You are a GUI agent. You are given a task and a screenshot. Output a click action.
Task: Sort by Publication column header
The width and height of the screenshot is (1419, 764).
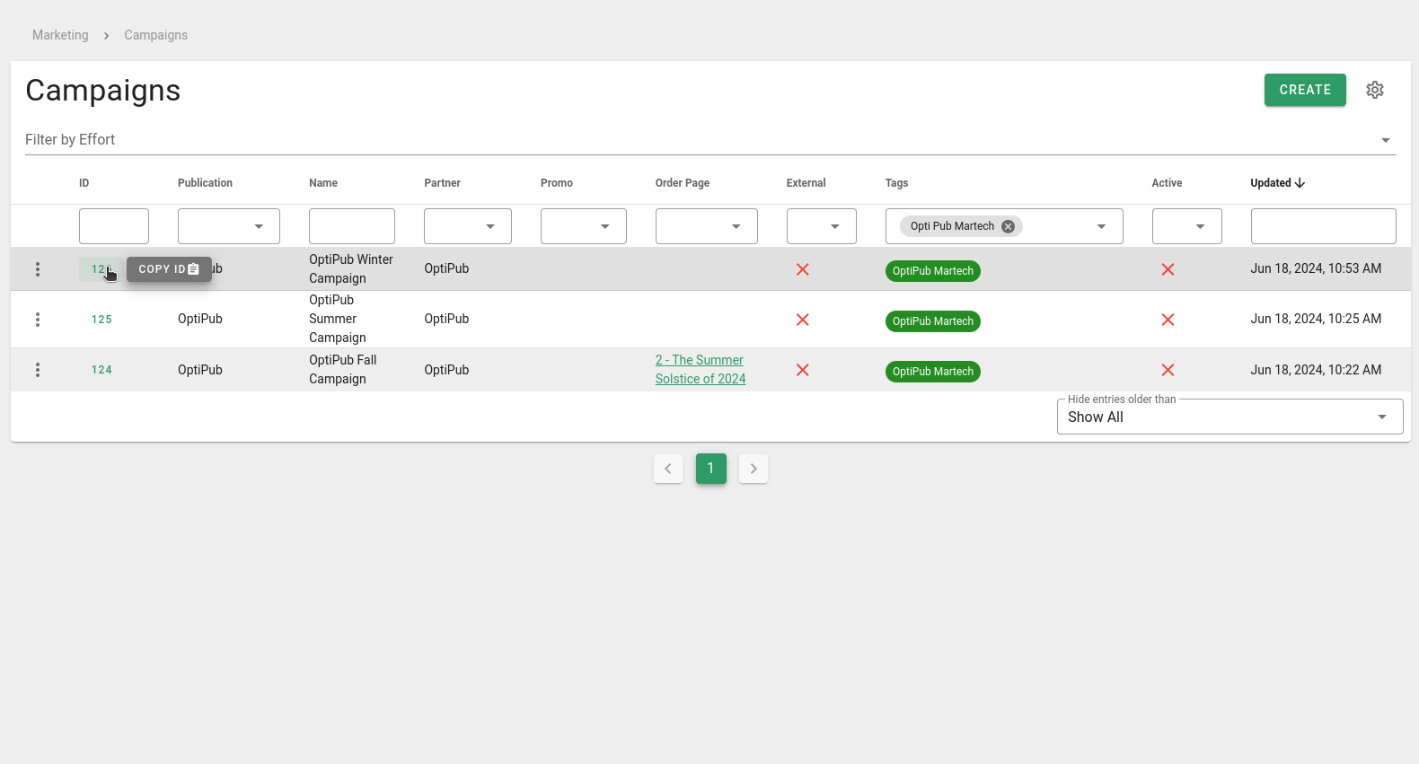[205, 183]
